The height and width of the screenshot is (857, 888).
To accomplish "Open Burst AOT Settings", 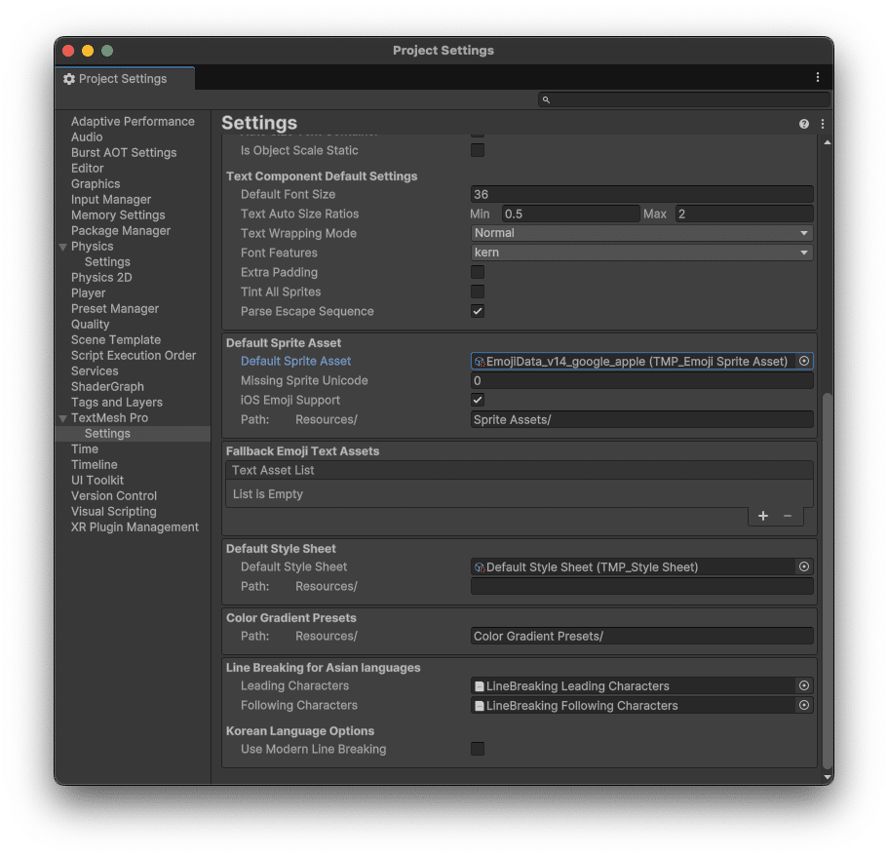I will (x=124, y=152).
